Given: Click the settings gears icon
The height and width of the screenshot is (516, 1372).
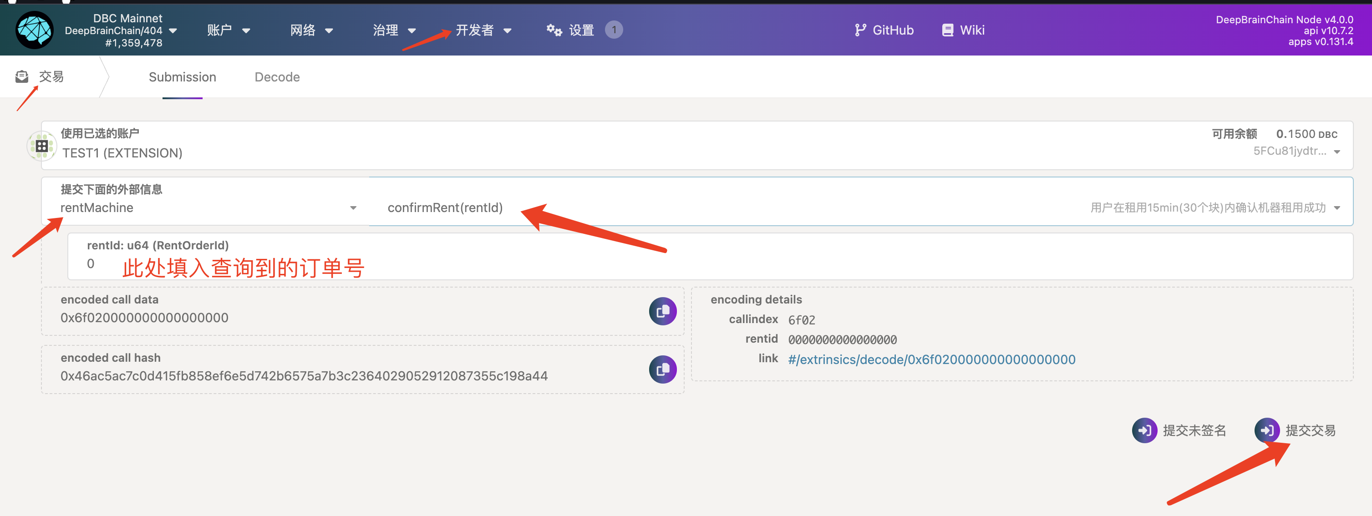Looking at the screenshot, I should coord(554,30).
